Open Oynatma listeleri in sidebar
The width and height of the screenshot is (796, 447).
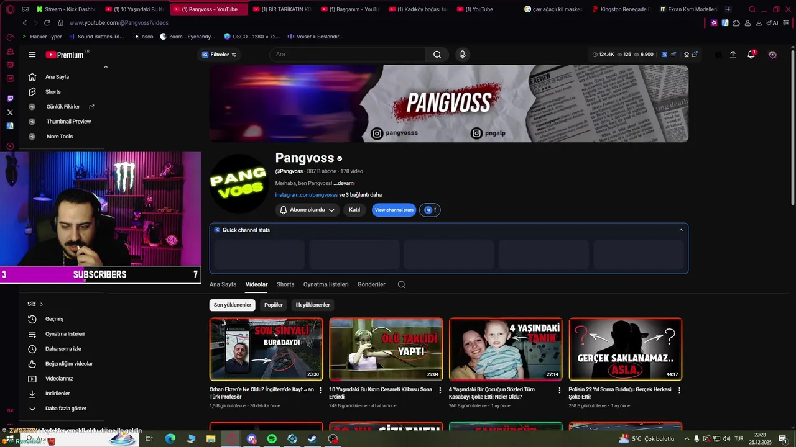tap(65, 334)
